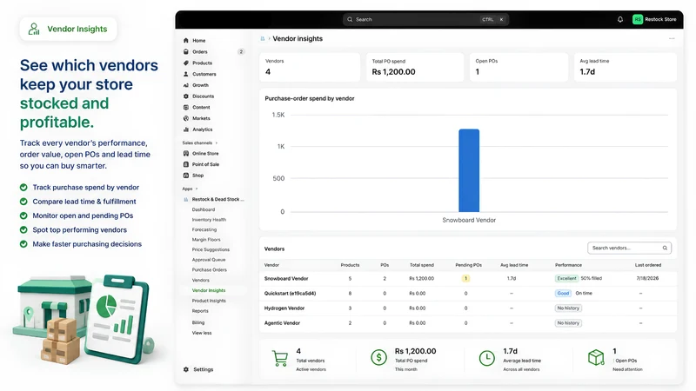Click the box Open POs icon

pyautogui.click(x=596, y=357)
